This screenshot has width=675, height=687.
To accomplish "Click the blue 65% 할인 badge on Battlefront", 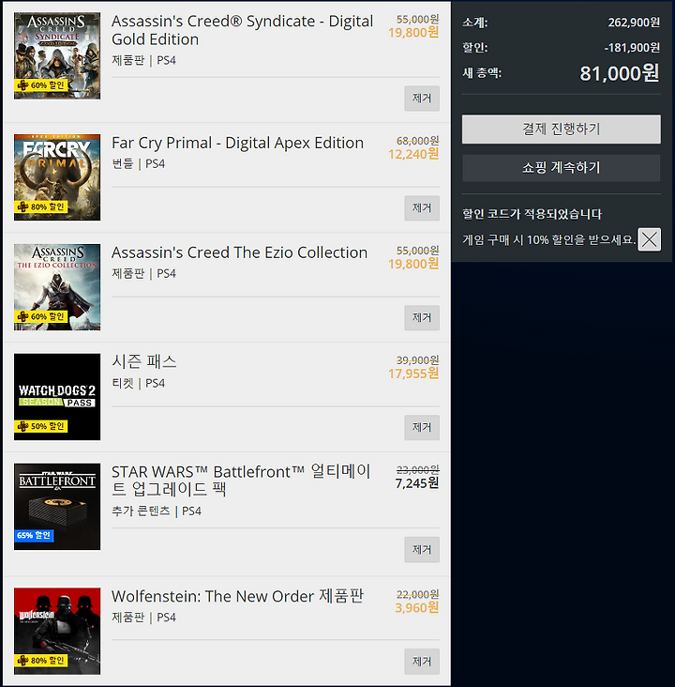I will coord(34,535).
